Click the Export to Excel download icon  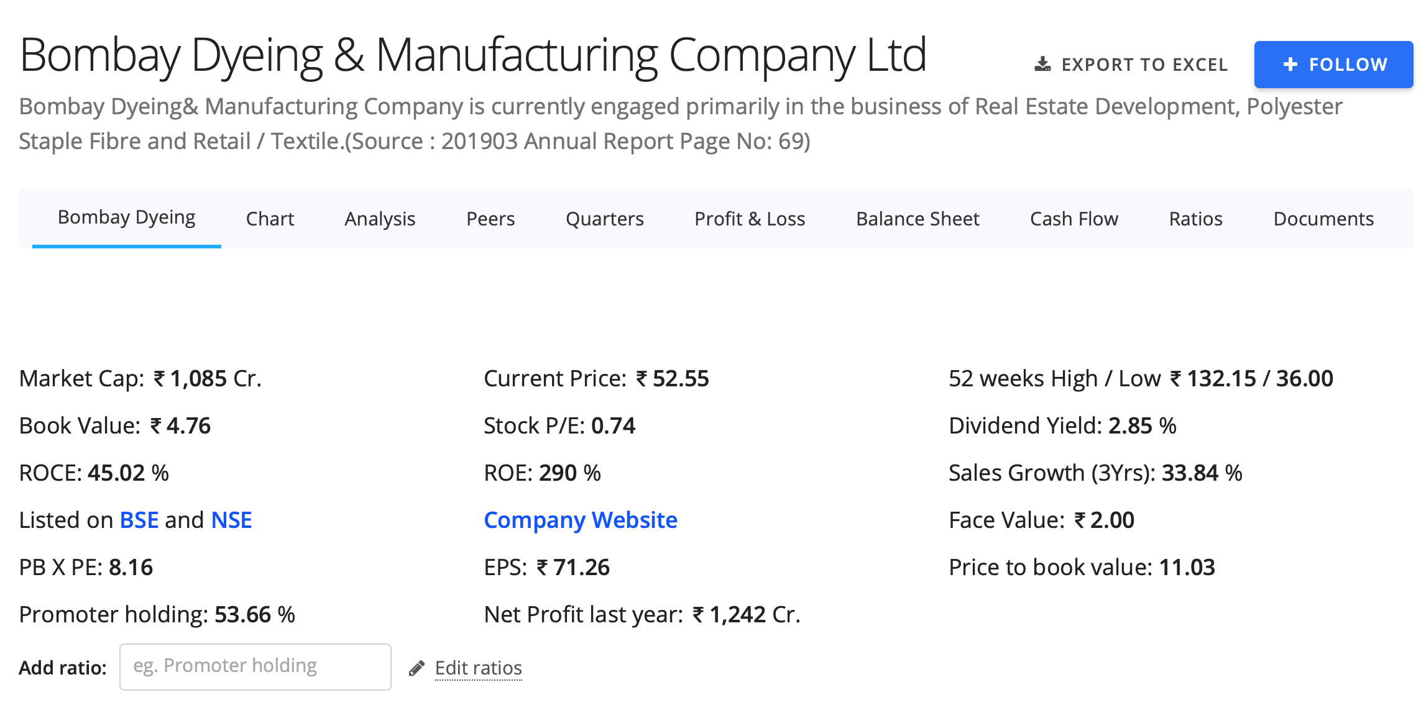point(1042,64)
